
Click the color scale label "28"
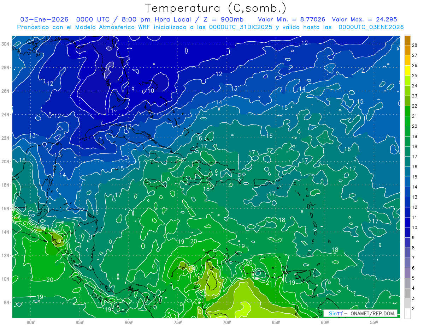pos(415,45)
